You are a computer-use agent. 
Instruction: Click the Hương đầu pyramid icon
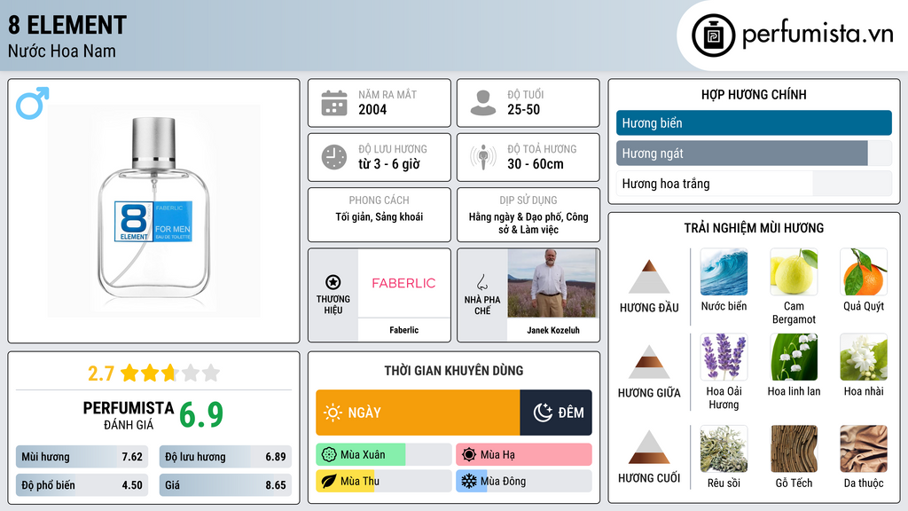(x=649, y=277)
